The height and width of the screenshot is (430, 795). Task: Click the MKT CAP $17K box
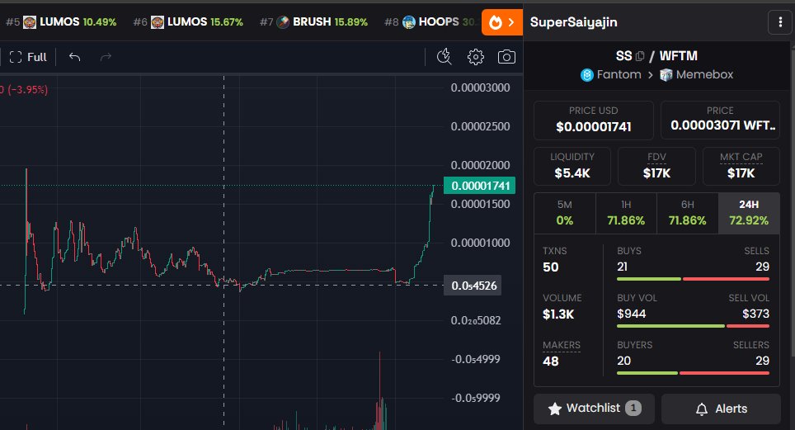point(741,166)
